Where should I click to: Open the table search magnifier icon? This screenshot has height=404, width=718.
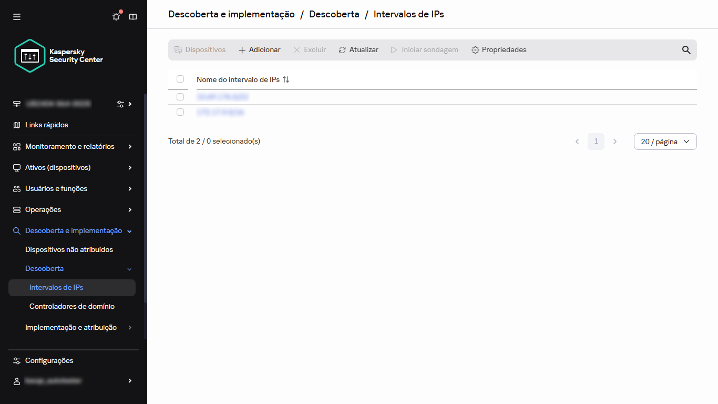[x=686, y=50]
